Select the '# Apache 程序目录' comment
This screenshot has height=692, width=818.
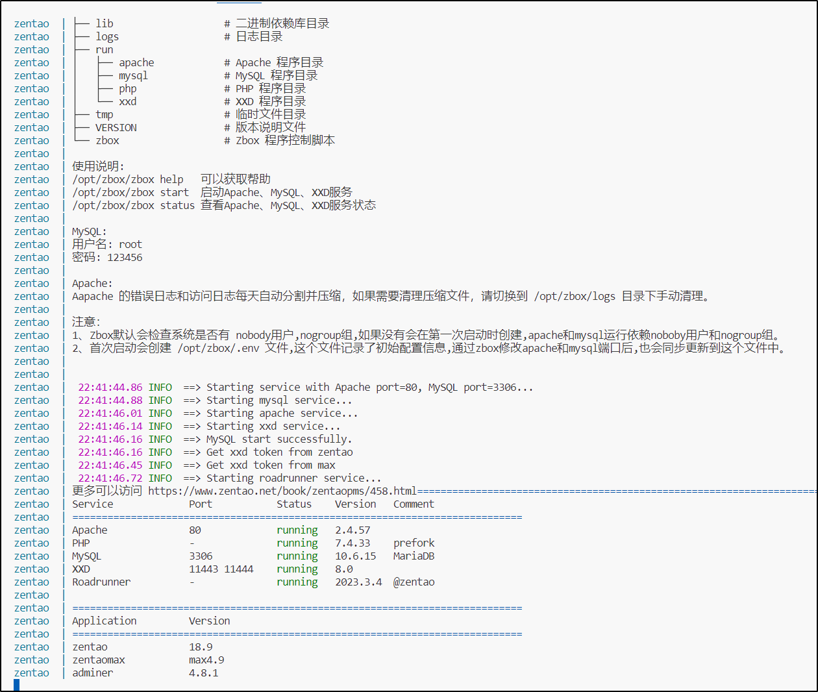tap(273, 62)
